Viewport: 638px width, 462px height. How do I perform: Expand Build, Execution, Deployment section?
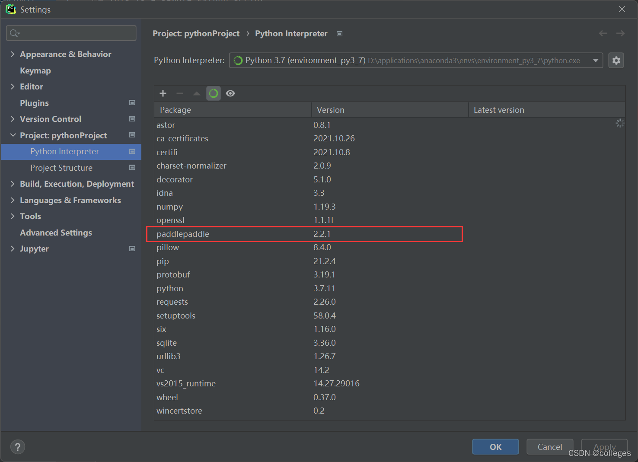(x=13, y=184)
